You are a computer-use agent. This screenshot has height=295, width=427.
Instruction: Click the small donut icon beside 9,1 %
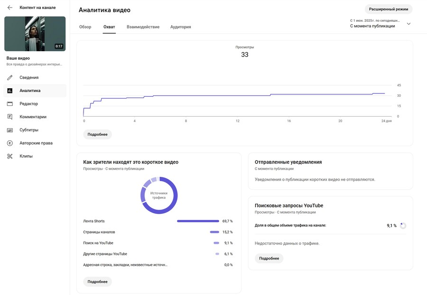[x=403, y=226]
